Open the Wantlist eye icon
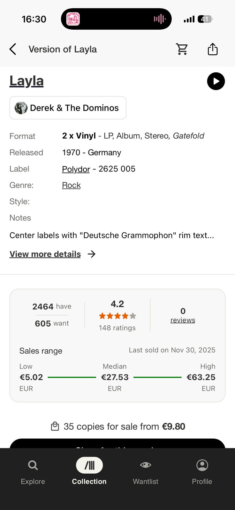The image size is (235, 510). click(x=145, y=465)
